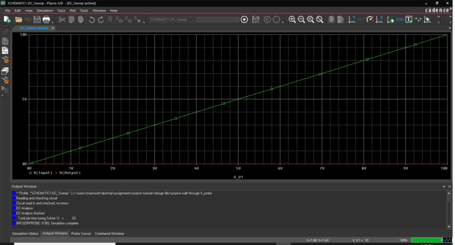
Task: Click the Paste icon
Action: pos(81,20)
